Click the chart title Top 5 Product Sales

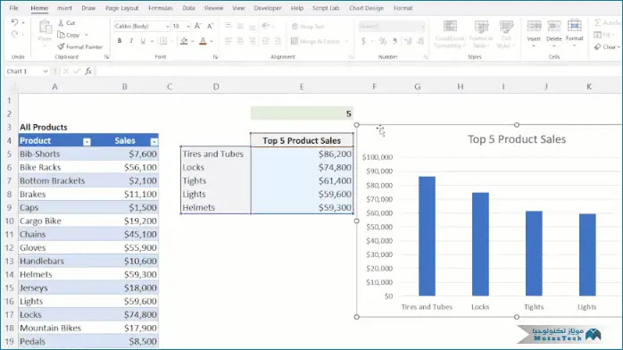tap(517, 139)
